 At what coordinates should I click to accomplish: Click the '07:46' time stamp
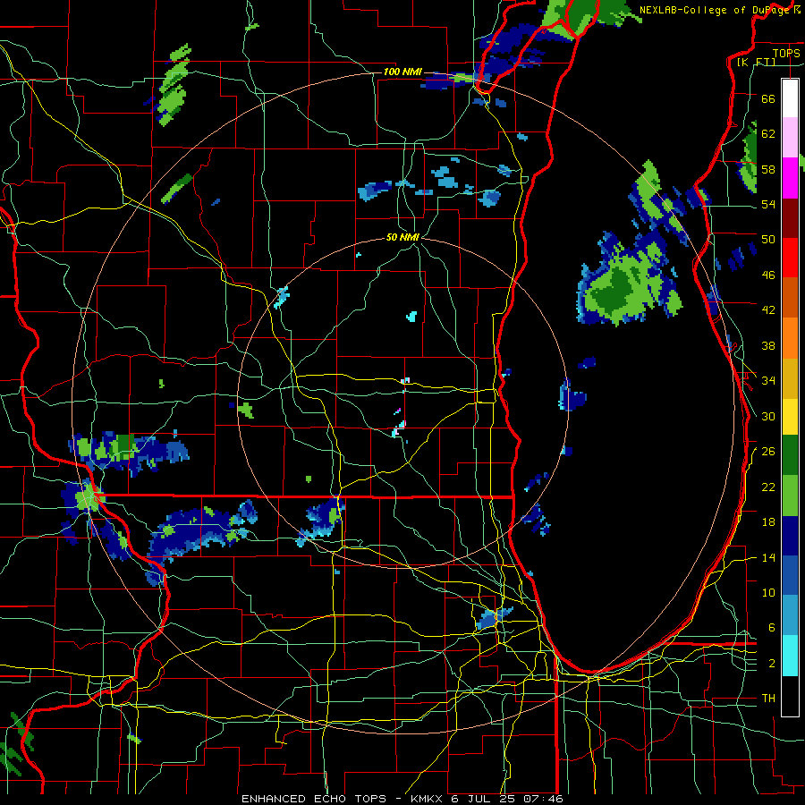543,799
